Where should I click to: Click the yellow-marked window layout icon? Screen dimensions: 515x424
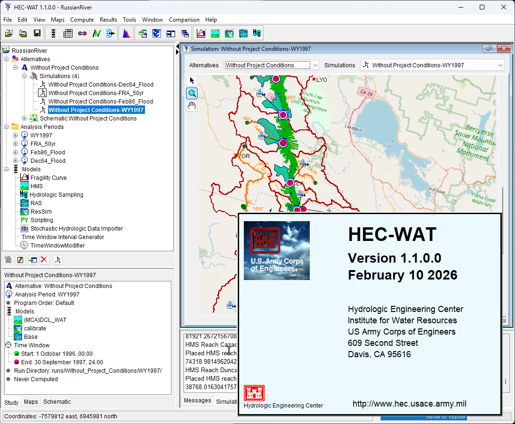[x=143, y=33]
